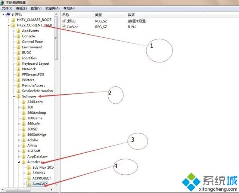Expand the RemoteAccess key
Viewport: 239px width, 193px height.
(14, 86)
